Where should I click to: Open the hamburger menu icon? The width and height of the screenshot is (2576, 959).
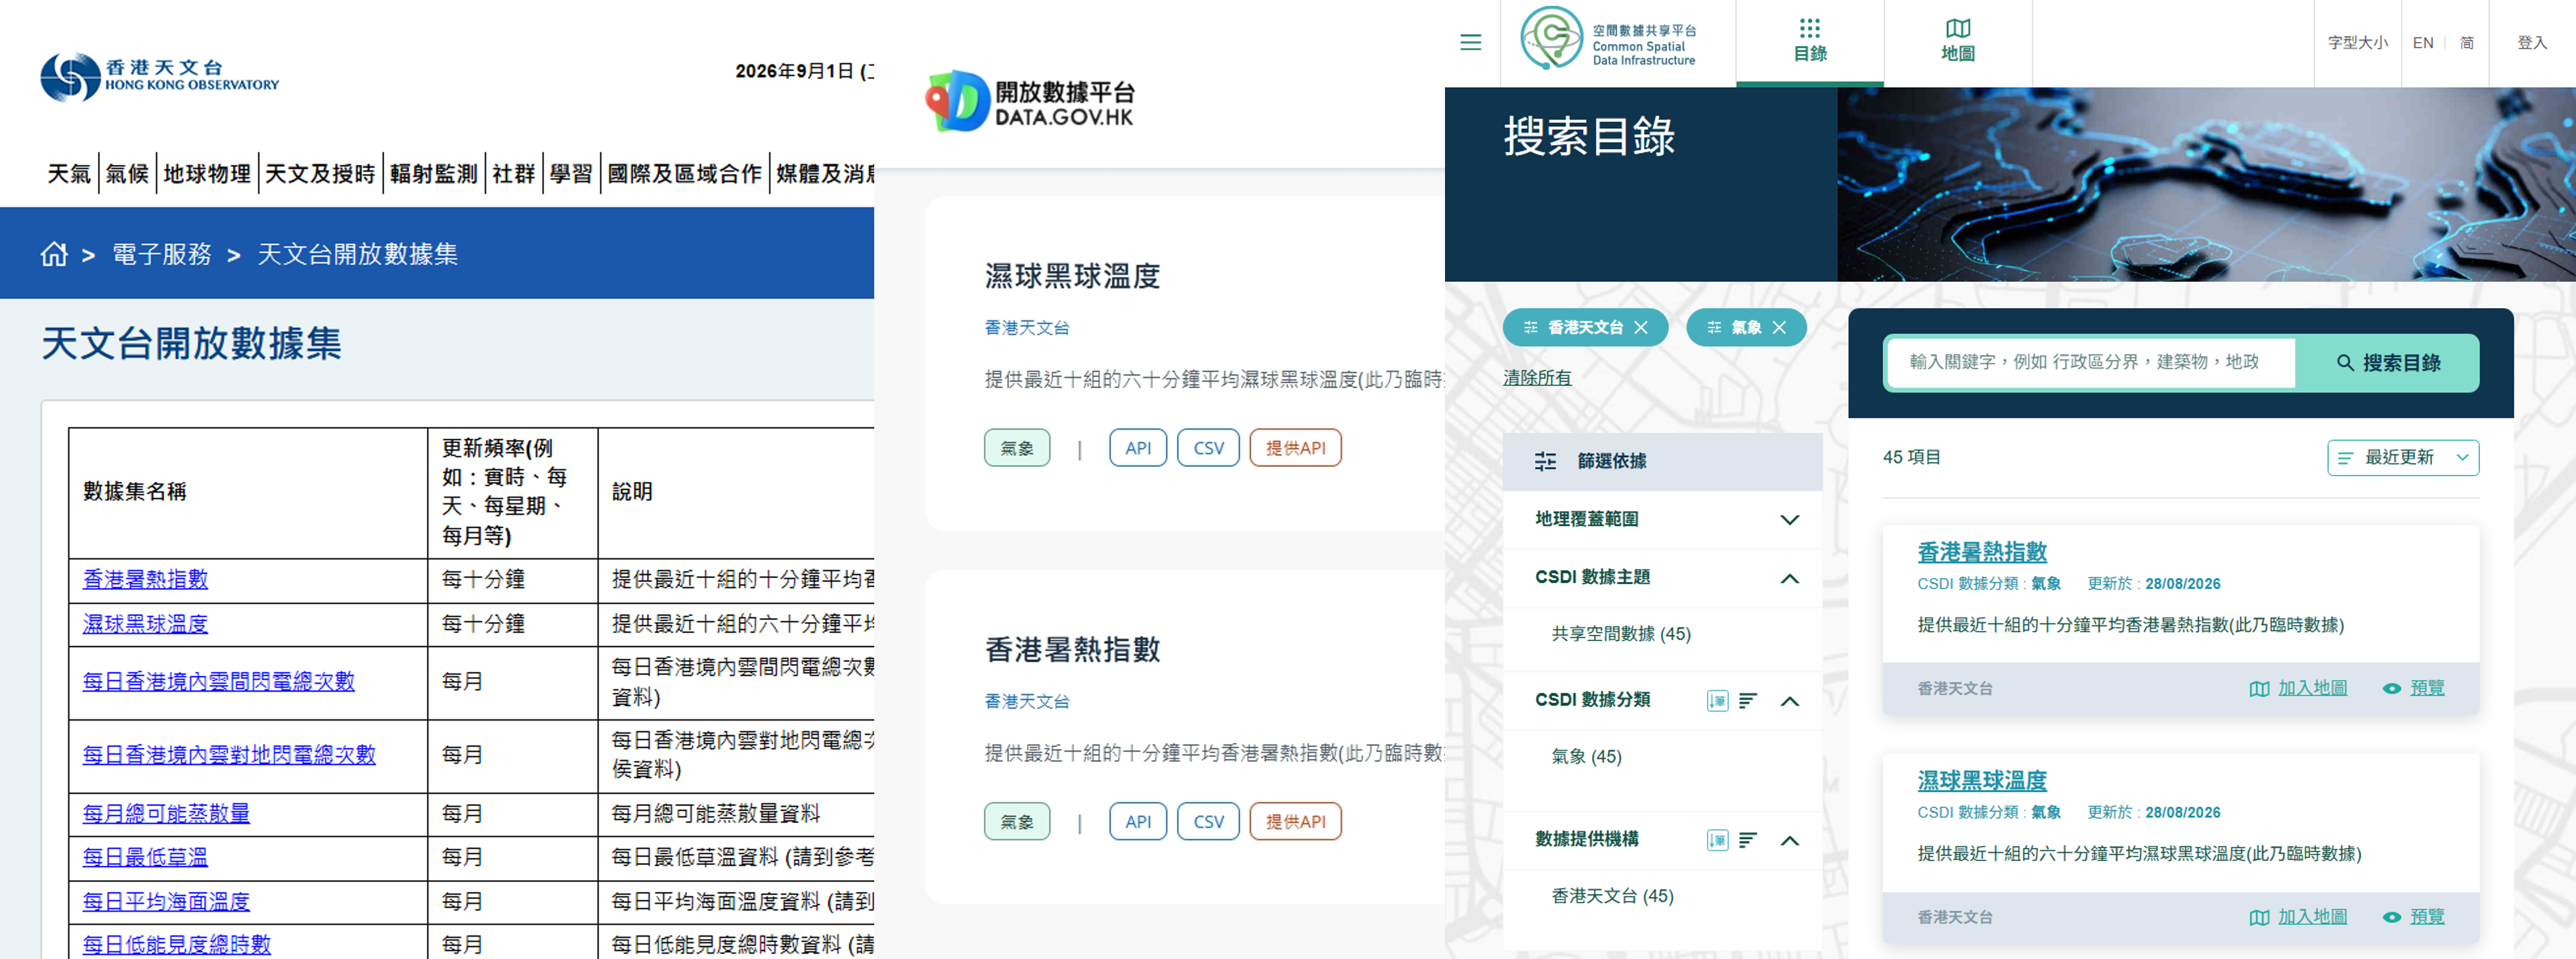1470,42
